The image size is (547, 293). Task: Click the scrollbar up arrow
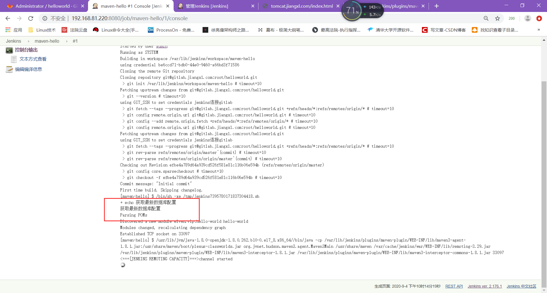[x=544, y=40]
